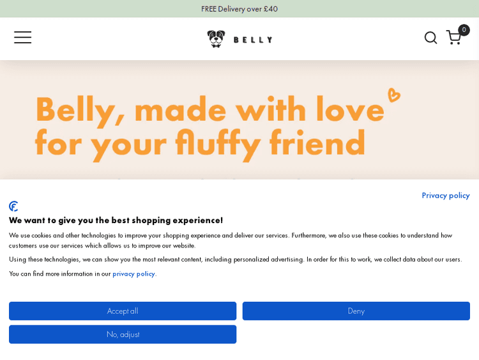Viewport: 479px width, 360px height.
Task: Click the "Belly, made with love" headline
Action: coord(209,109)
